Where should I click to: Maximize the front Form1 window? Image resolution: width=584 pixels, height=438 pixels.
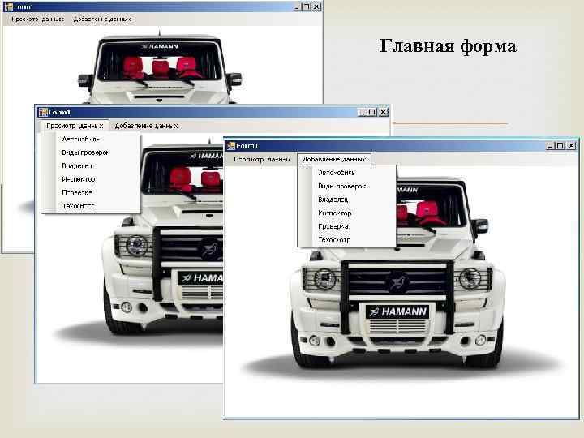coord(560,146)
